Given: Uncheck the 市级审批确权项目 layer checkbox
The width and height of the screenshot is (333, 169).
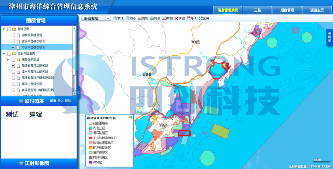Looking at the screenshot, I should click(13, 47).
